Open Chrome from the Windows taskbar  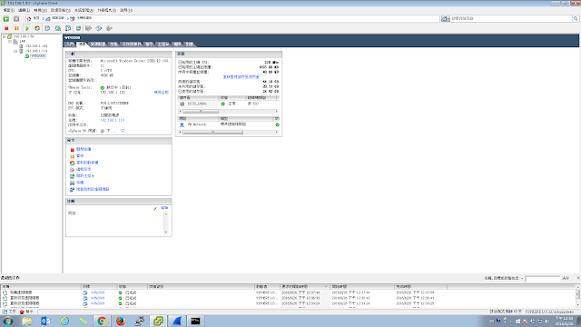coord(102,321)
